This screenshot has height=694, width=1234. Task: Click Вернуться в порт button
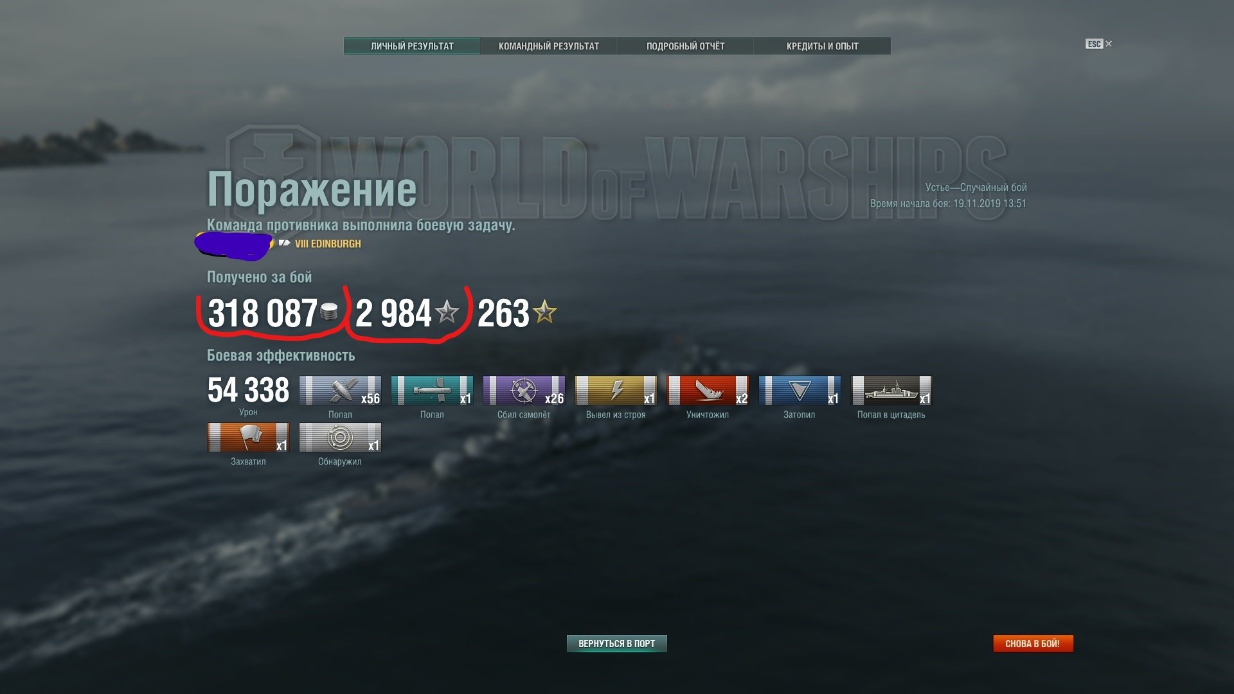click(x=617, y=643)
